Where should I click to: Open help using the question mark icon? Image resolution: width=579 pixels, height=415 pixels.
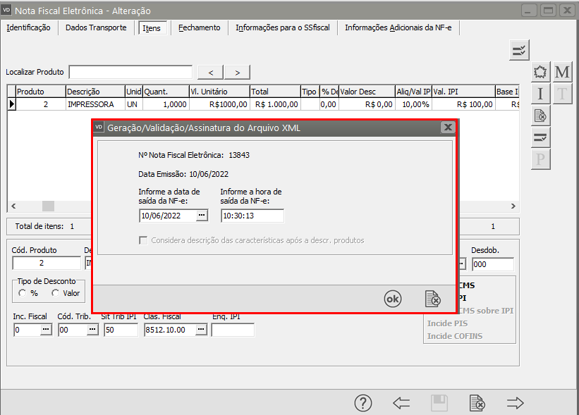362,403
